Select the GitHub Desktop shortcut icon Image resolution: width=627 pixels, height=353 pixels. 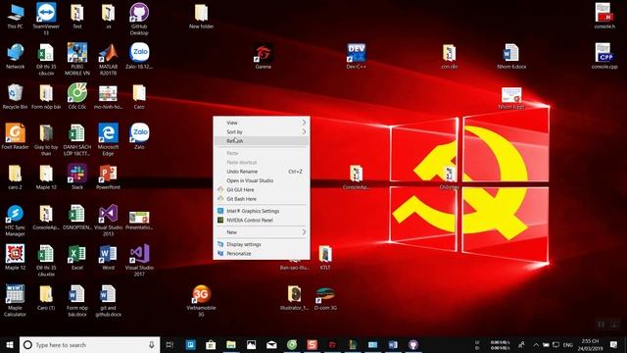139,19
